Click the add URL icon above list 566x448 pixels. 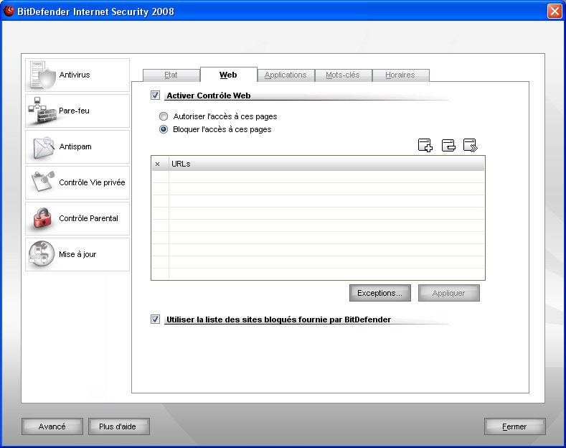(x=425, y=145)
